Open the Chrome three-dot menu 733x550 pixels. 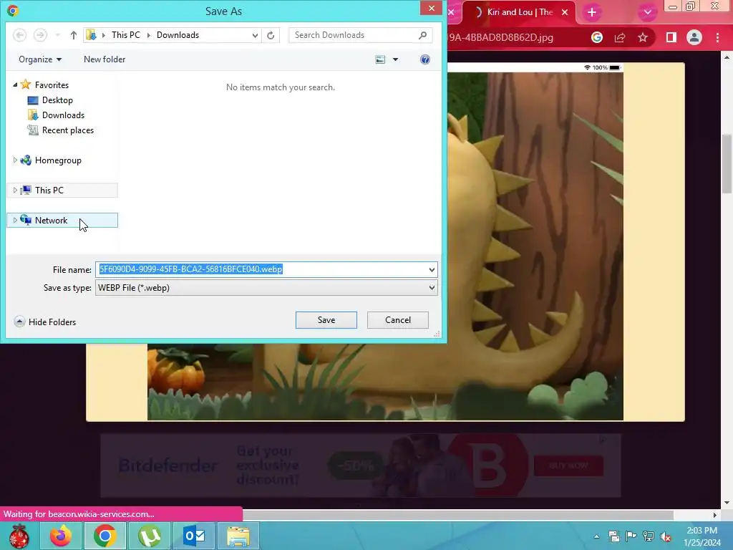pos(717,37)
